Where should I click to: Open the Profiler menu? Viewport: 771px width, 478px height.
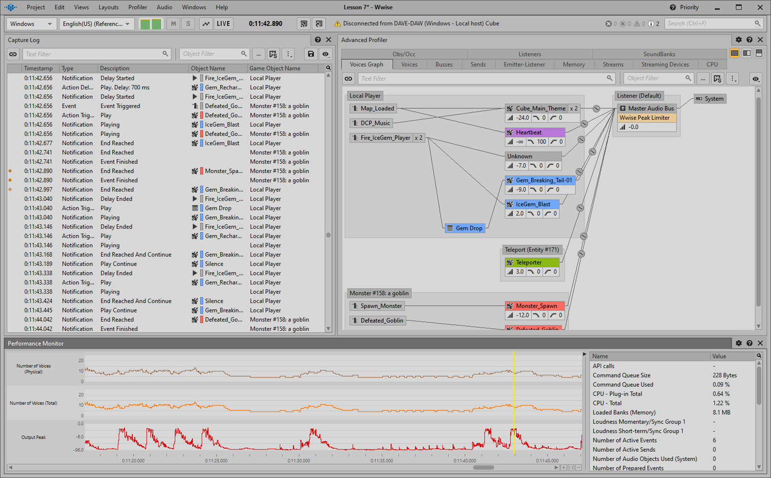point(137,7)
